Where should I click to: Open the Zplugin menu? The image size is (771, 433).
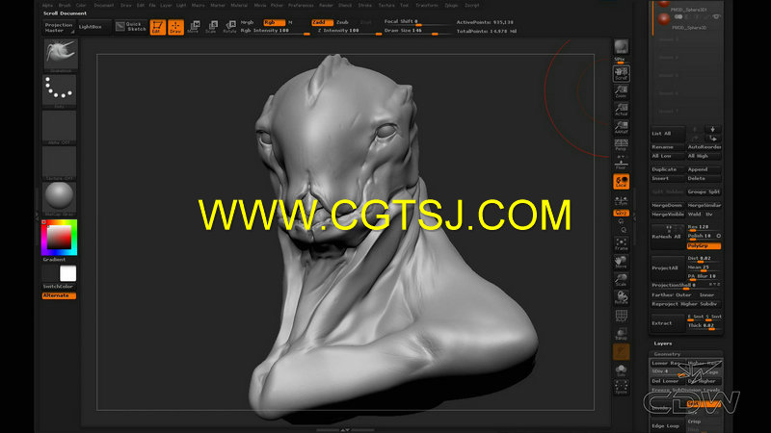[x=451, y=6]
